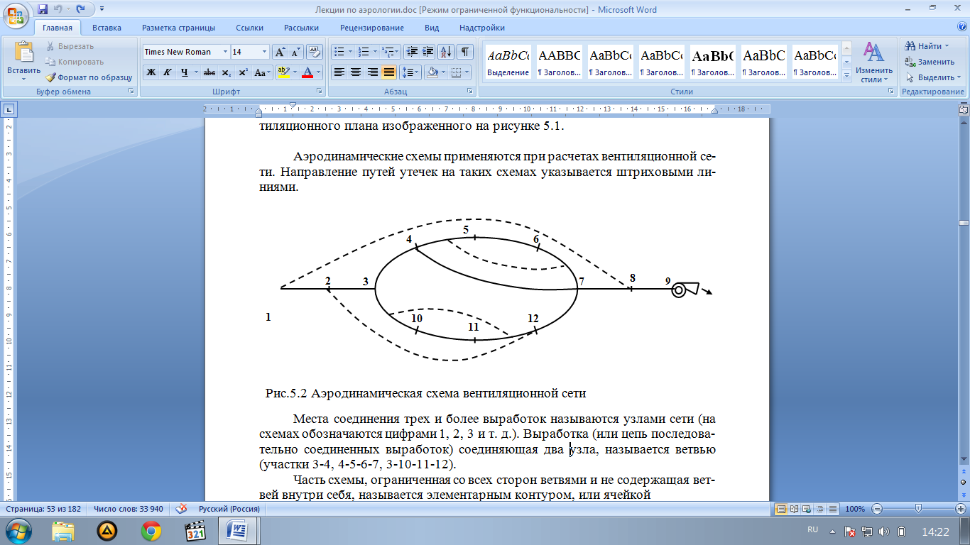Switch to the Рассылки tab
Viewport: 970px width, 545px height.
point(301,28)
